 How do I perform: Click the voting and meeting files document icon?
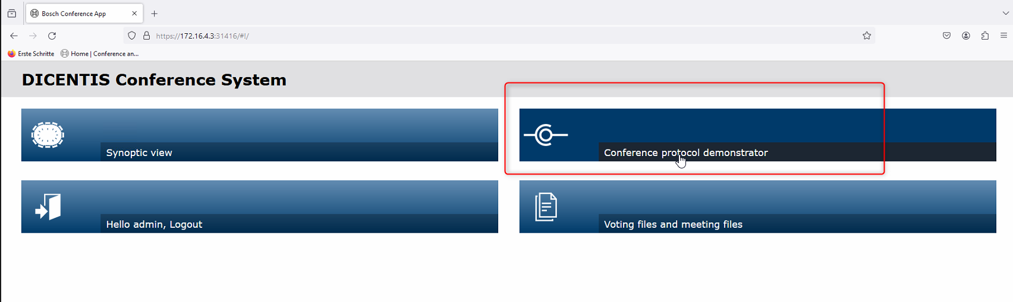coord(546,207)
